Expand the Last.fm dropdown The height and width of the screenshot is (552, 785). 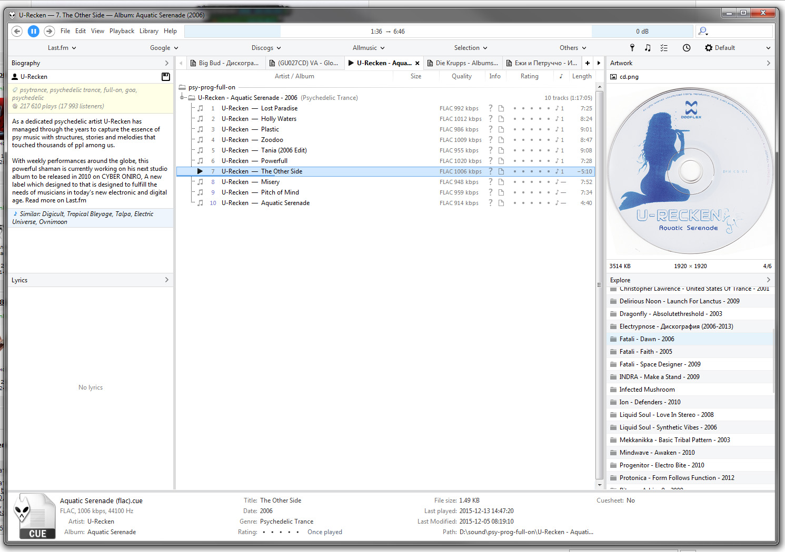coord(62,48)
